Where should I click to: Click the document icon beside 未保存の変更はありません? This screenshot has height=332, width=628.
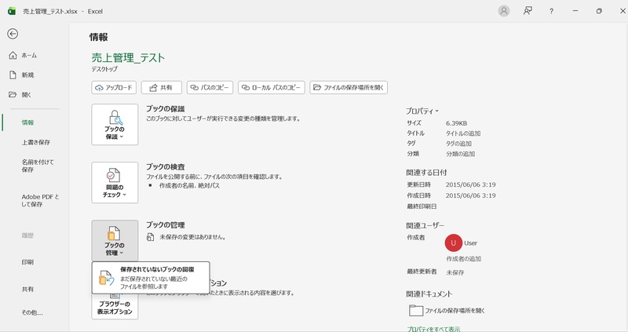pos(150,237)
